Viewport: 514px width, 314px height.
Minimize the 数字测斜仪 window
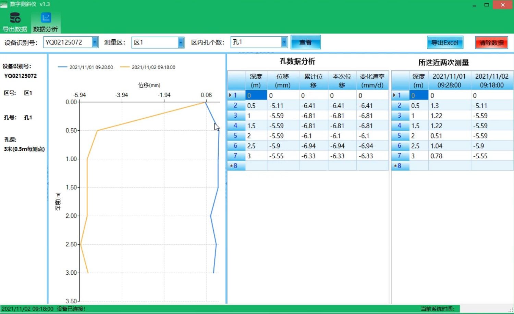tap(474, 5)
